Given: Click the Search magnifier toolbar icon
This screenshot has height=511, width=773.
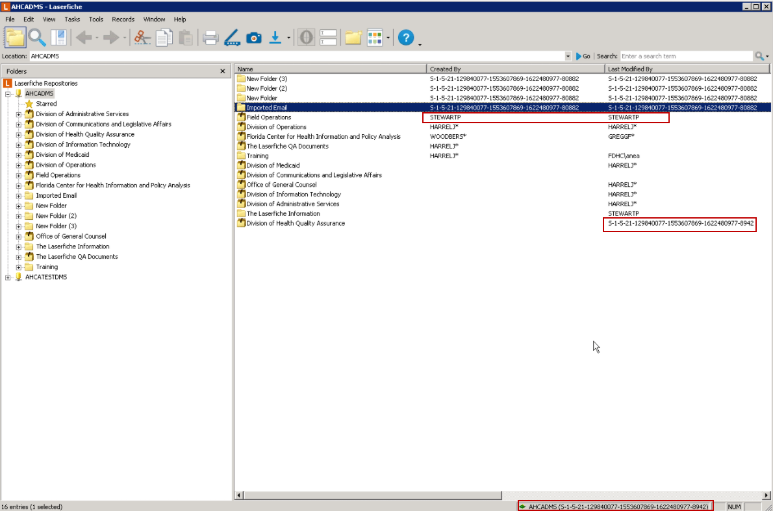Looking at the screenshot, I should click(37, 38).
